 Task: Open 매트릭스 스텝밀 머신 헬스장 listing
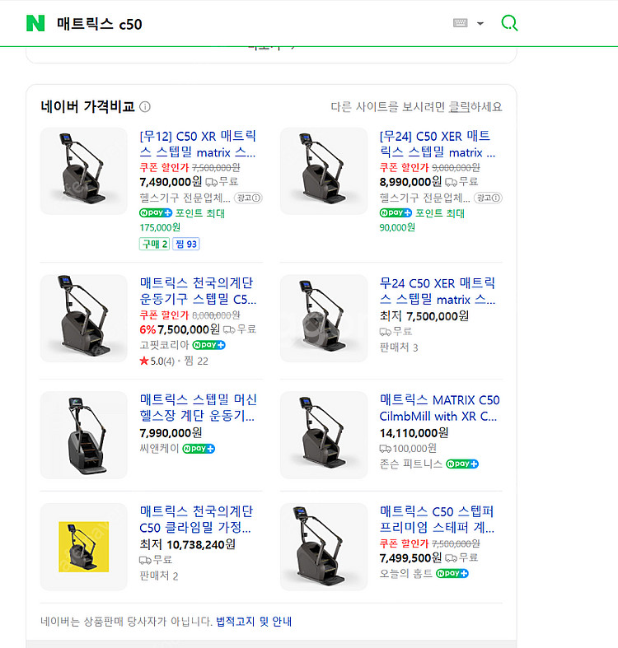point(198,407)
